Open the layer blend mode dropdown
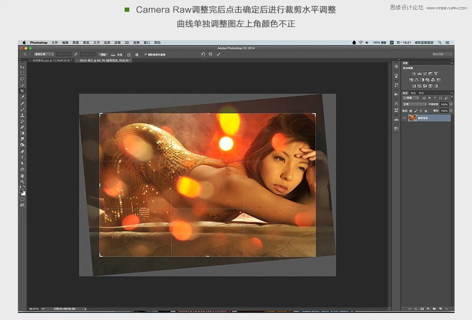Image resolution: width=472 pixels, height=320 pixels. [414, 104]
